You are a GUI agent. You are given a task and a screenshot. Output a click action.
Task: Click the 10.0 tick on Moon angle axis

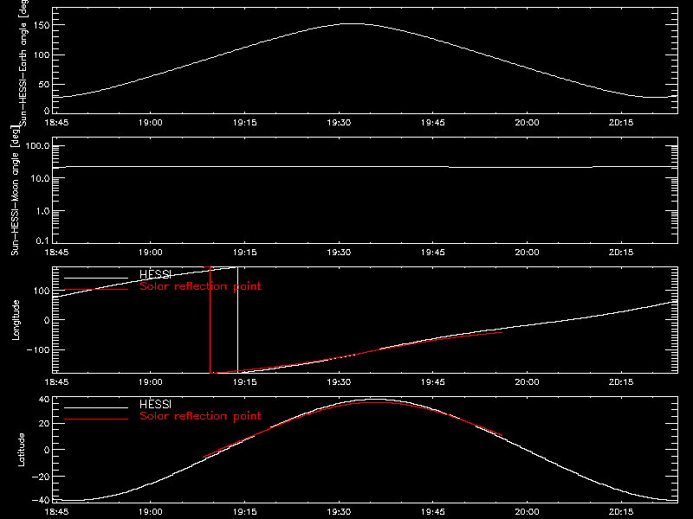click(40, 178)
